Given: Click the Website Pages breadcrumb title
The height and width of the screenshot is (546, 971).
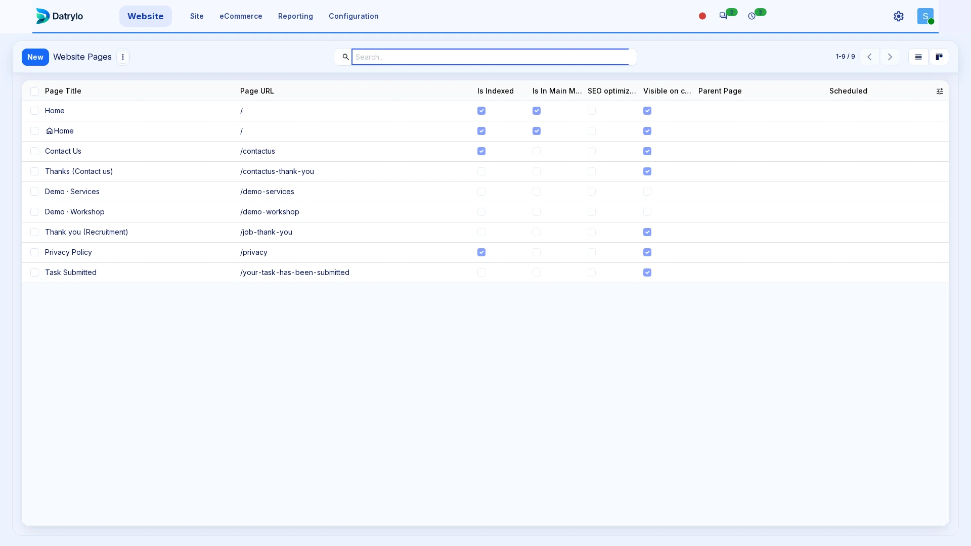Looking at the screenshot, I should [x=82, y=57].
